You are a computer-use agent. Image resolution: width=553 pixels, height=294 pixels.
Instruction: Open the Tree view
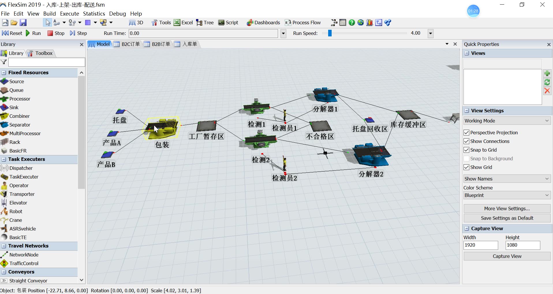click(x=205, y=23)
